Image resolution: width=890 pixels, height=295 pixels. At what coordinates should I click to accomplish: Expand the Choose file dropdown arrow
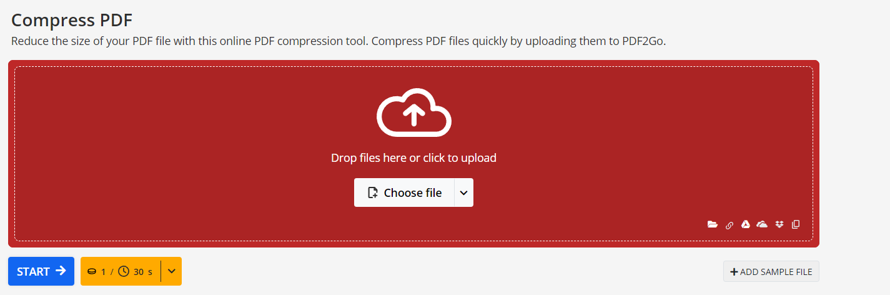pyautogui.click(x=463, y=192)
